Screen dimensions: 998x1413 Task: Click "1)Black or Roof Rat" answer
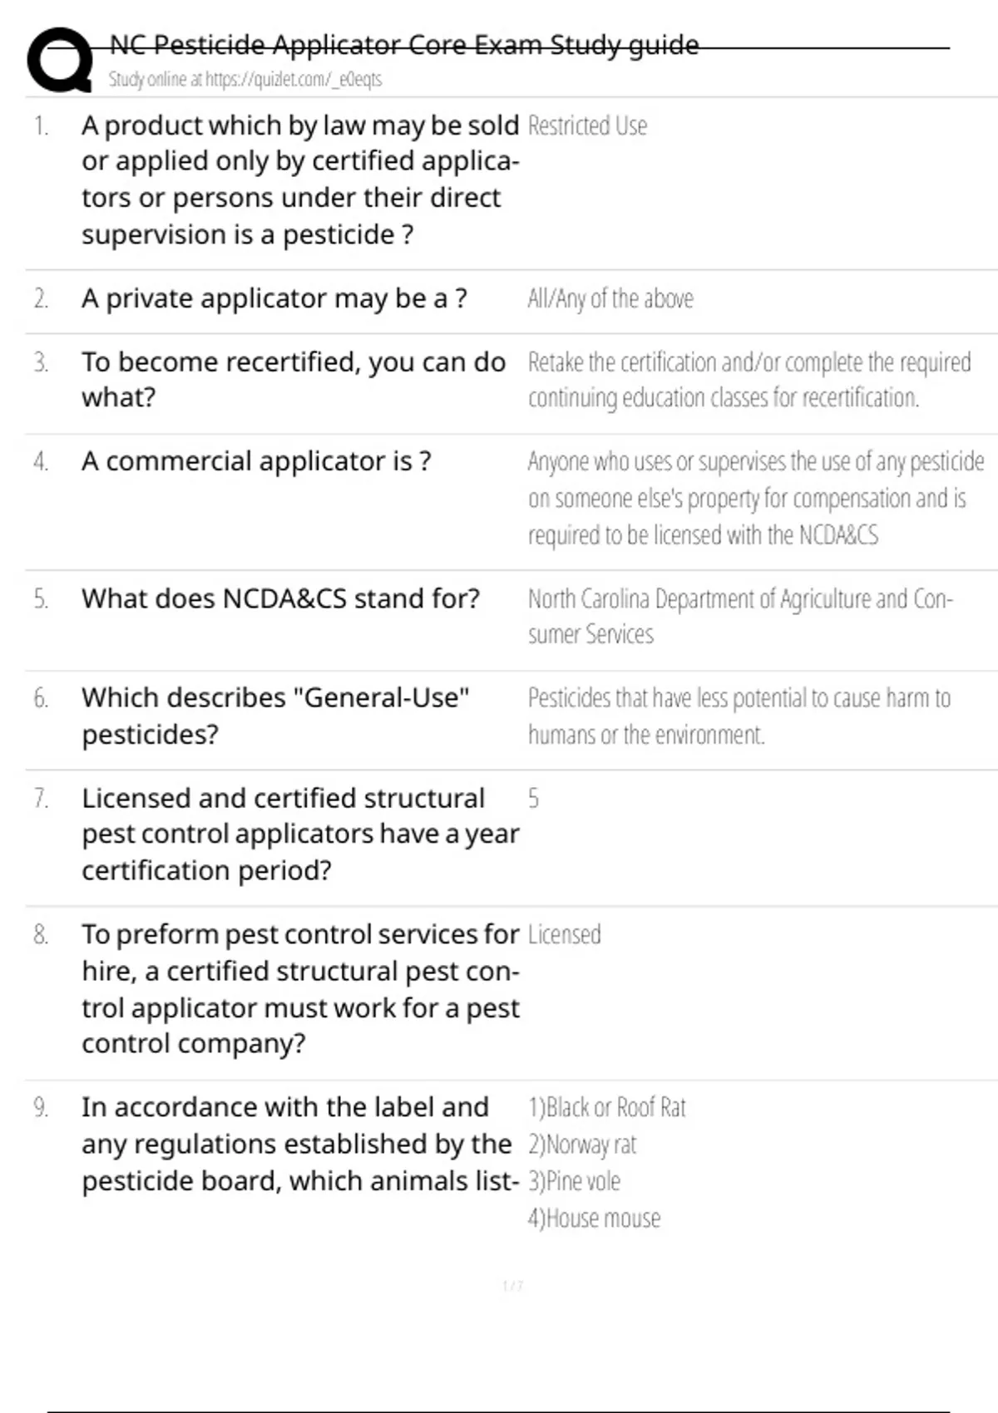tap(606, 1108)
